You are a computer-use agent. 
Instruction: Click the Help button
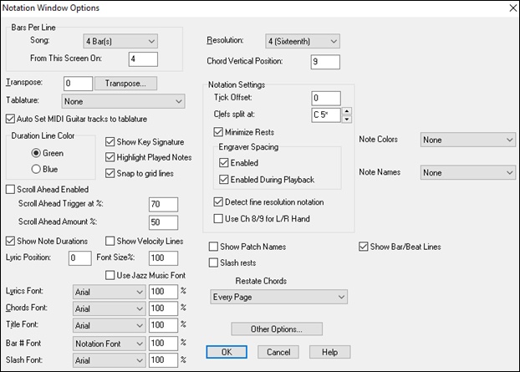[329, 352]
